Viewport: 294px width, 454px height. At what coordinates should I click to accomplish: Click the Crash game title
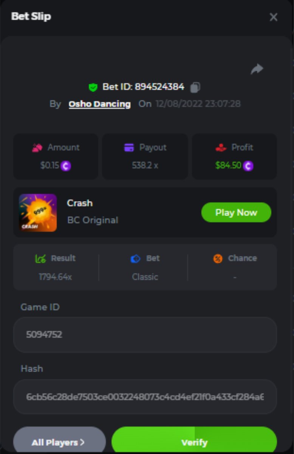coord(80,203)
